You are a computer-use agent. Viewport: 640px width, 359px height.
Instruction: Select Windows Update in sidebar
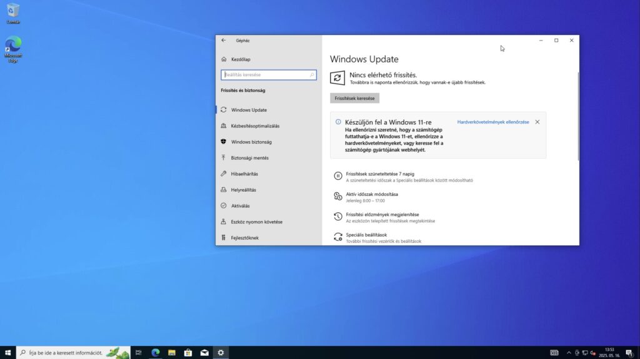pos(249,110)
